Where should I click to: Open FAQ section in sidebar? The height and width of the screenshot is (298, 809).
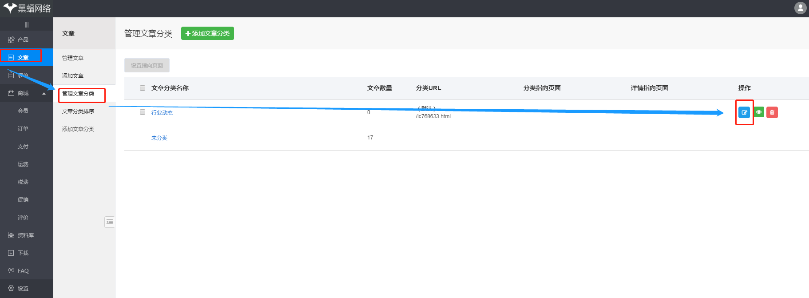pyautogui.click(x=23, y=271)
